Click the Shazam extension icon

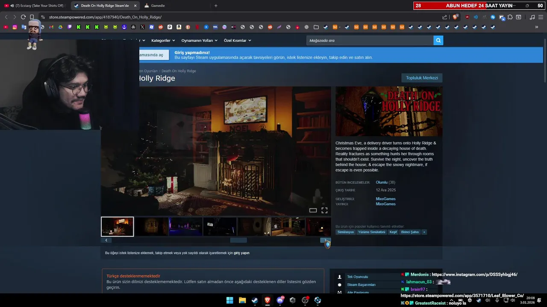click(x=493, y=17)
